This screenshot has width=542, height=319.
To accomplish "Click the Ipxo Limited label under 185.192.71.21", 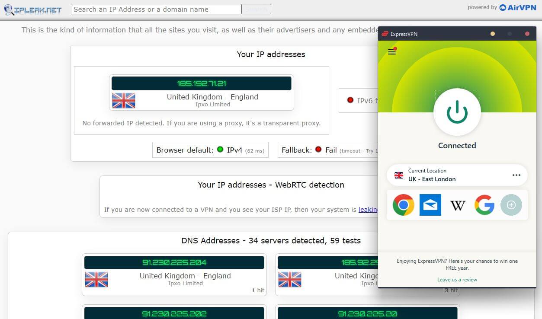I will point(213,105).
